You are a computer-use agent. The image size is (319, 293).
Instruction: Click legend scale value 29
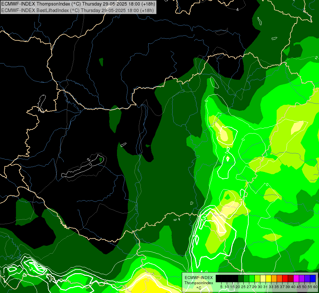click(254, 287)
